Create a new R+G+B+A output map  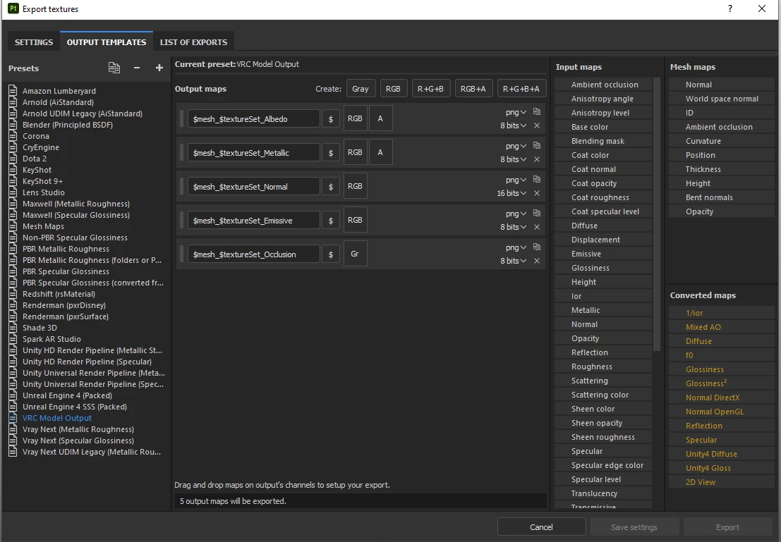pyautogui.click(x=521, y=89)
